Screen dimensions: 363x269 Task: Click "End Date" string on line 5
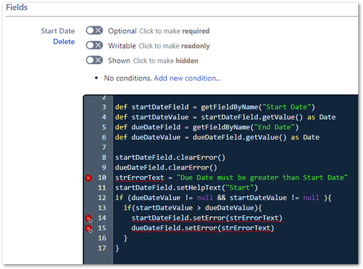pos(274,127)
